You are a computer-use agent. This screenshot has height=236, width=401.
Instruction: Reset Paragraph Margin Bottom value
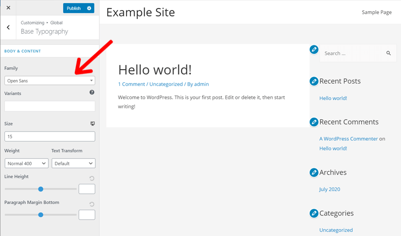(x=92, y=204)
